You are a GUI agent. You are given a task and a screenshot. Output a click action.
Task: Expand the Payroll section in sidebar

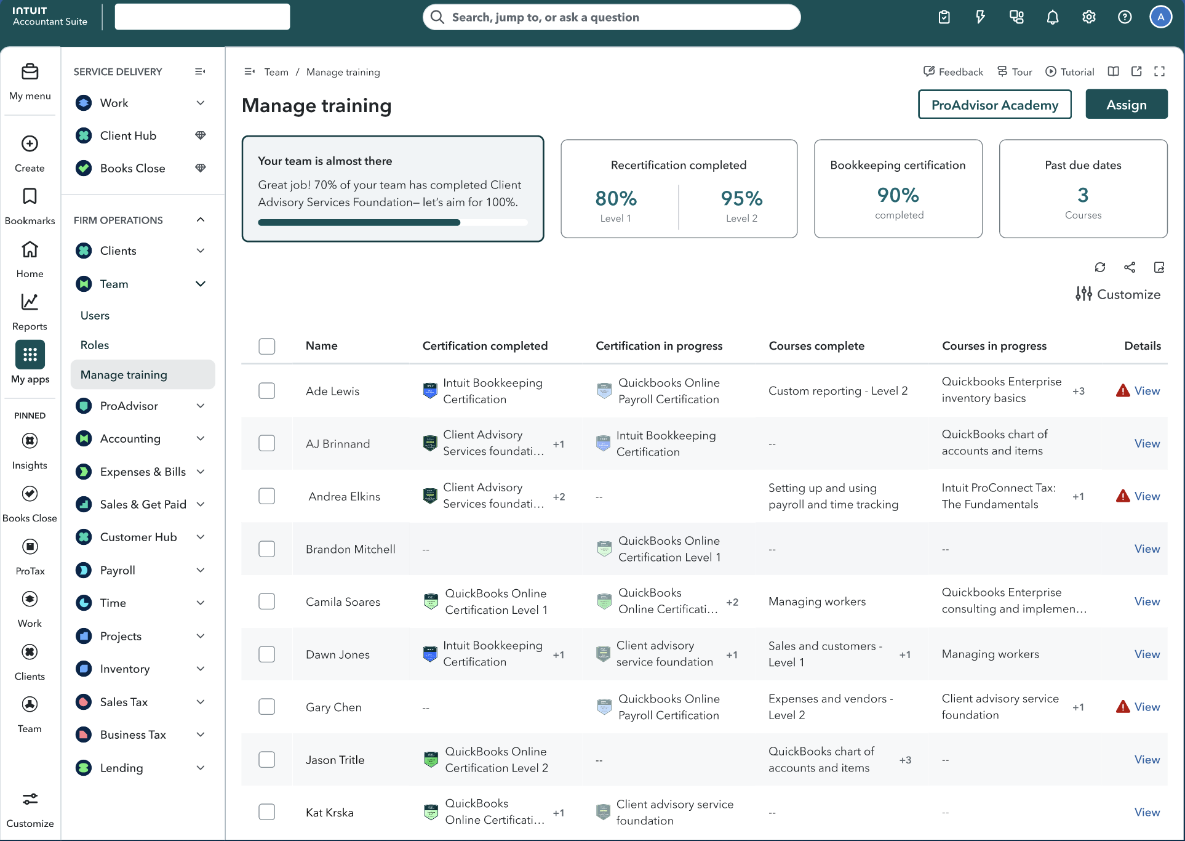tap(201, 569)
